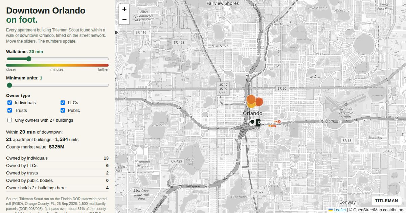Toggle the Individuals owner type checkbox
This screenshot has height=213, width=406.
(9, 103)
